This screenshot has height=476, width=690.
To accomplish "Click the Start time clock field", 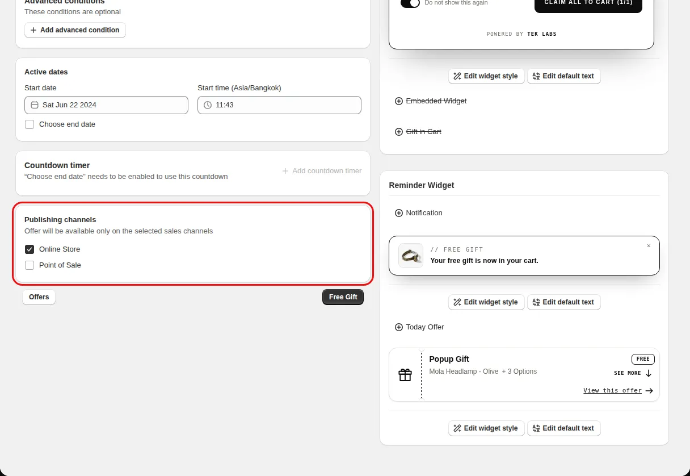I will pyautogui.click(x=279, y=105).
